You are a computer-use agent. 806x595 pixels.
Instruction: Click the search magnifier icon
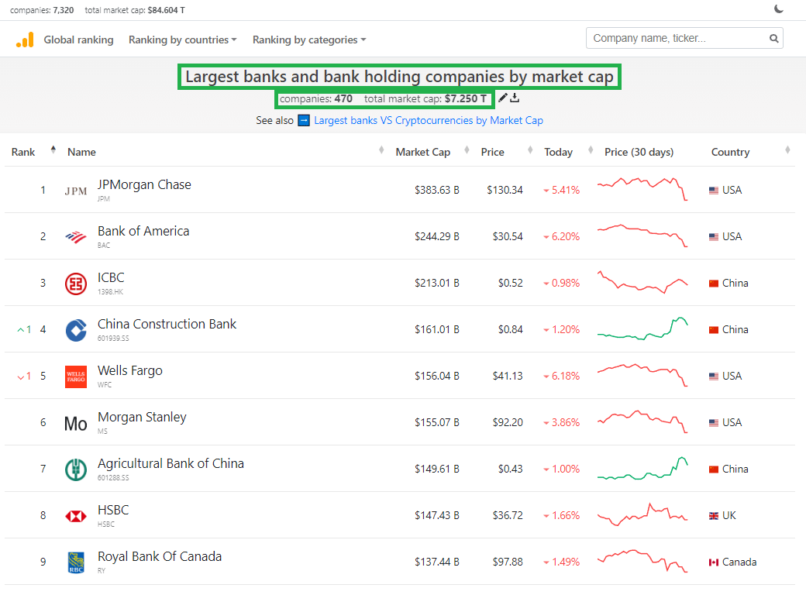pyautogui.click(x=773, y=39)
